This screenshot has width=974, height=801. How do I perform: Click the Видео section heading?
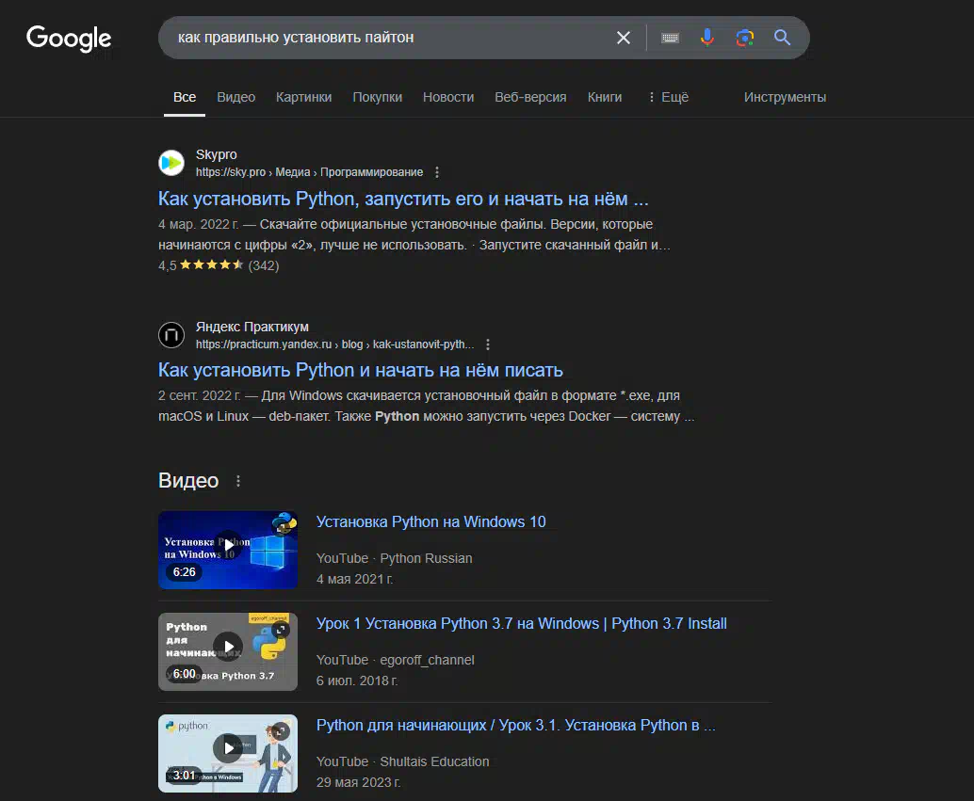pyautogui.click(x=188, y=481)
